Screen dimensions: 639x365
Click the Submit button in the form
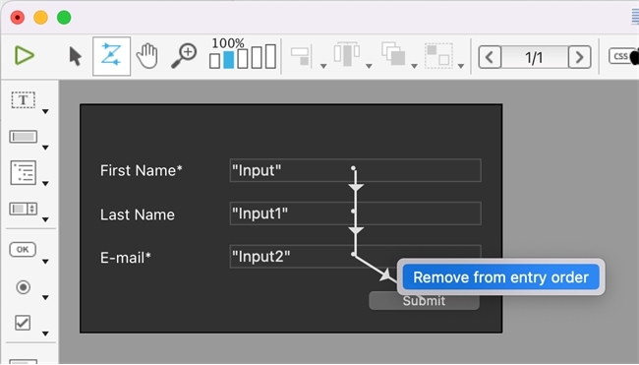click(424, 301)
